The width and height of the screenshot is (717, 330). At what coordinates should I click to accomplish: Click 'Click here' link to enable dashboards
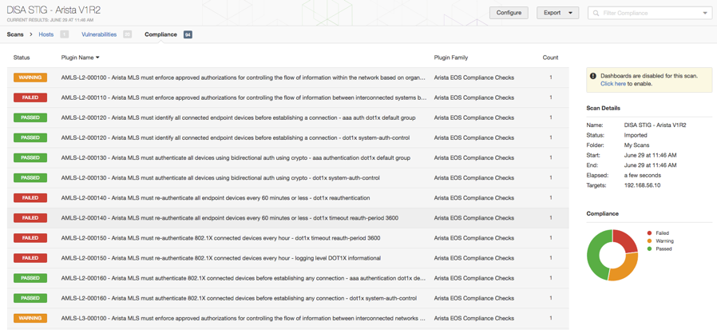coord(613,84)
